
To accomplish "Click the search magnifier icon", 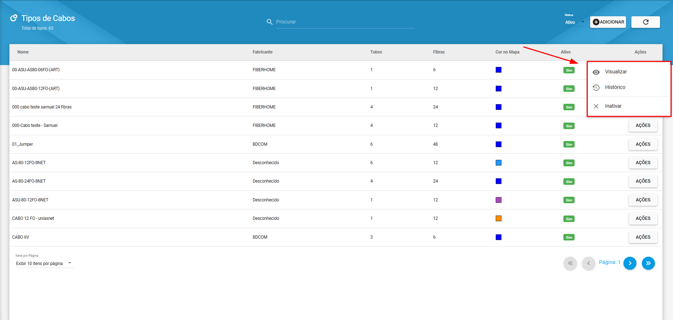I will (270, 22).
